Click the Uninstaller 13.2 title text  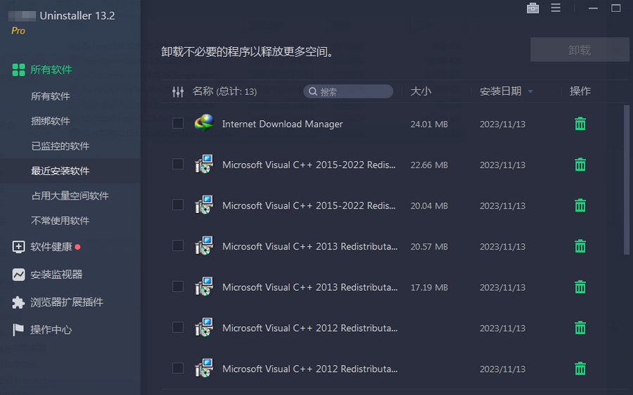point(77,15)
